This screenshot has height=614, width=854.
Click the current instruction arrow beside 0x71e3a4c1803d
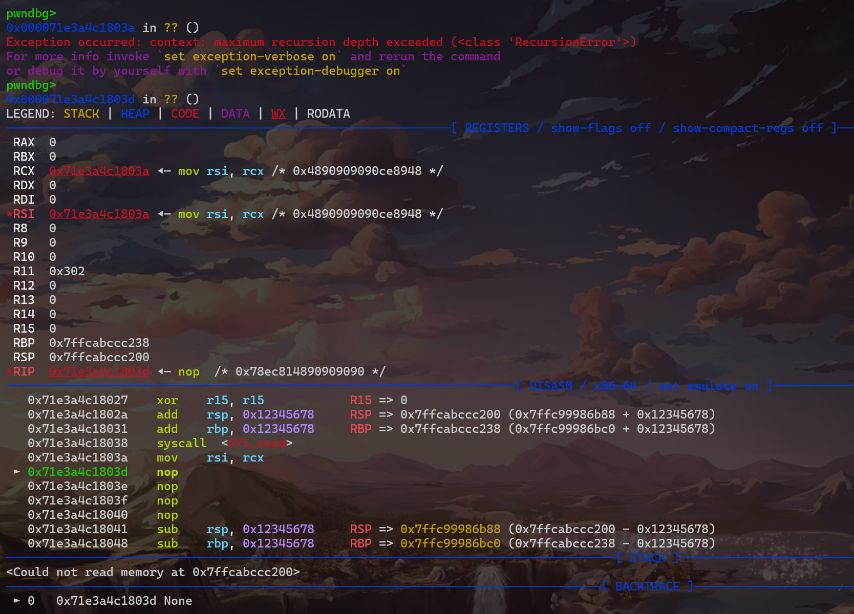[17, 472]
